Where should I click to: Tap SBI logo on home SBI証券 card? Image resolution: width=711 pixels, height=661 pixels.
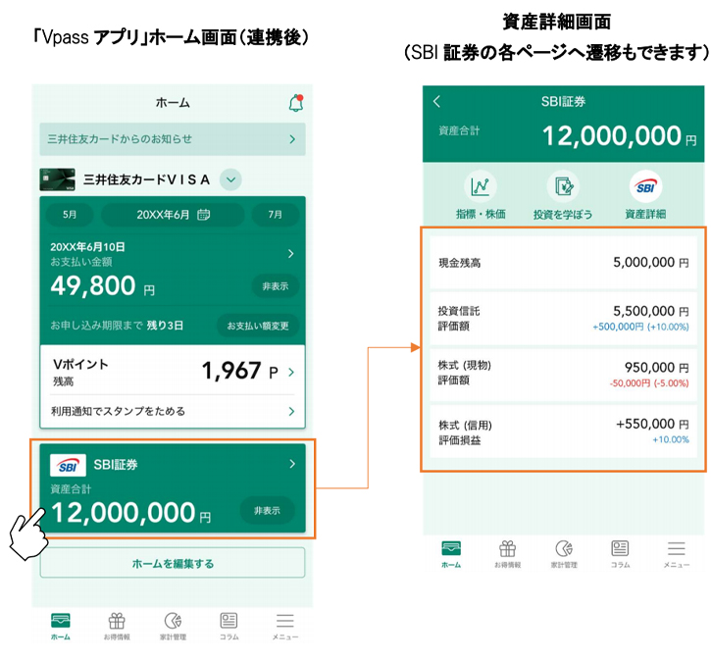(68, 465)
